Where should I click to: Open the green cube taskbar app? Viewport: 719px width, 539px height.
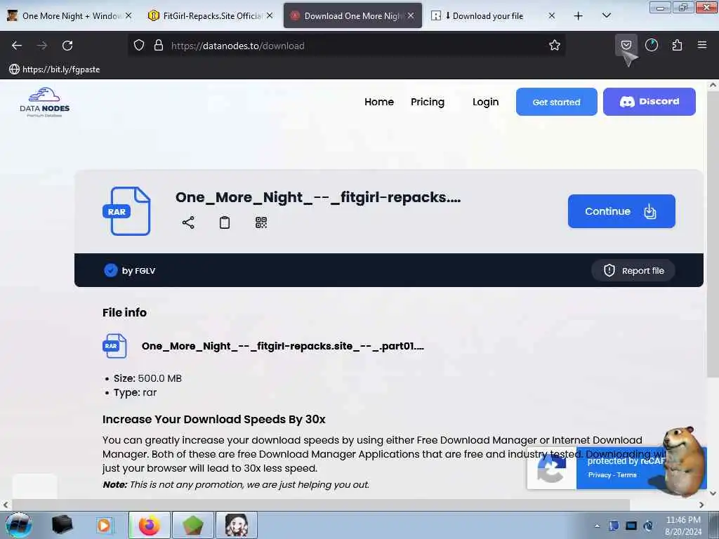point(193,525)
